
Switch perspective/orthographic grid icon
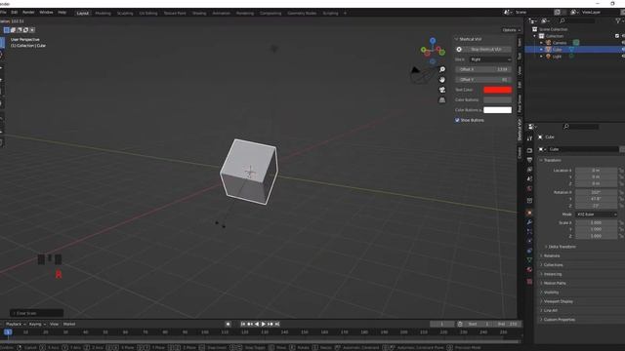pos(442,99)
